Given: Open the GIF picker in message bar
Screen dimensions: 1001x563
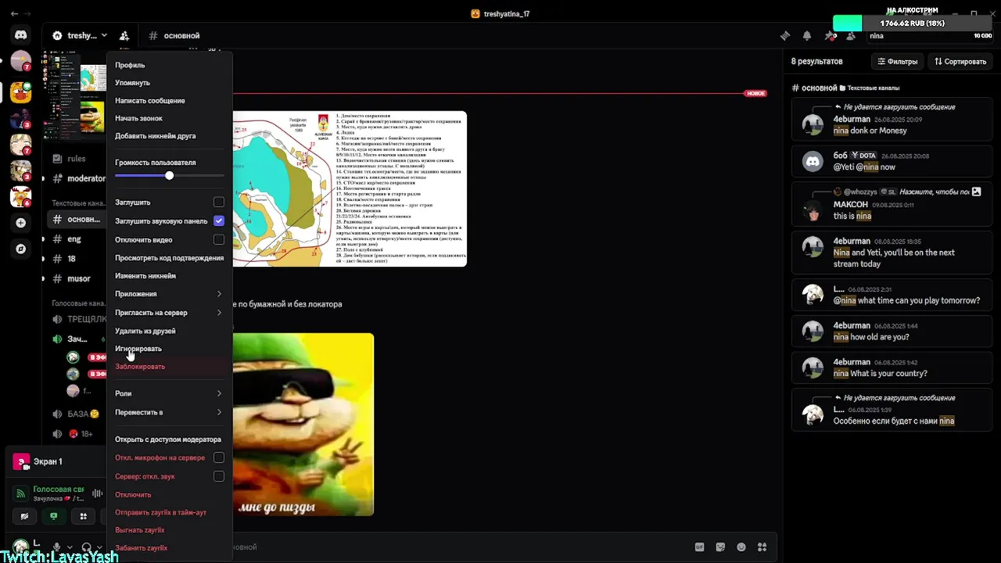Looking at the screenshot, I should click(x=700, y=547).
